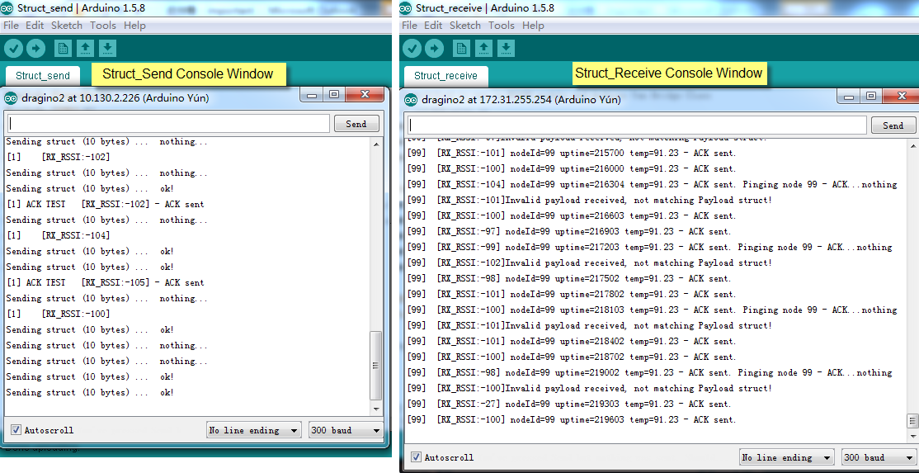Click Arduino icon of dragino2 172.31.255.254 monitor
This screenshot has width=919, height=473.
click(412, 100)
